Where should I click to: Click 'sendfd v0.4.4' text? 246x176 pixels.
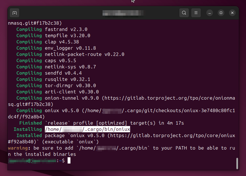(63, 73)
